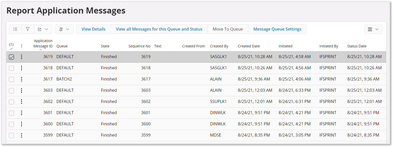Image resolution: width=393 pixels, height=147 pixels.
Task: Open the kebab menu for message 3599
Action: pos(21,135)
